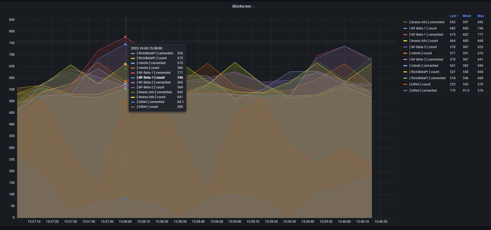Image resolution: width=491 pixels, height=230 pixels.
Task: Toggle the [ kitteh ] count legend series
Action: (x=420, y=84)
